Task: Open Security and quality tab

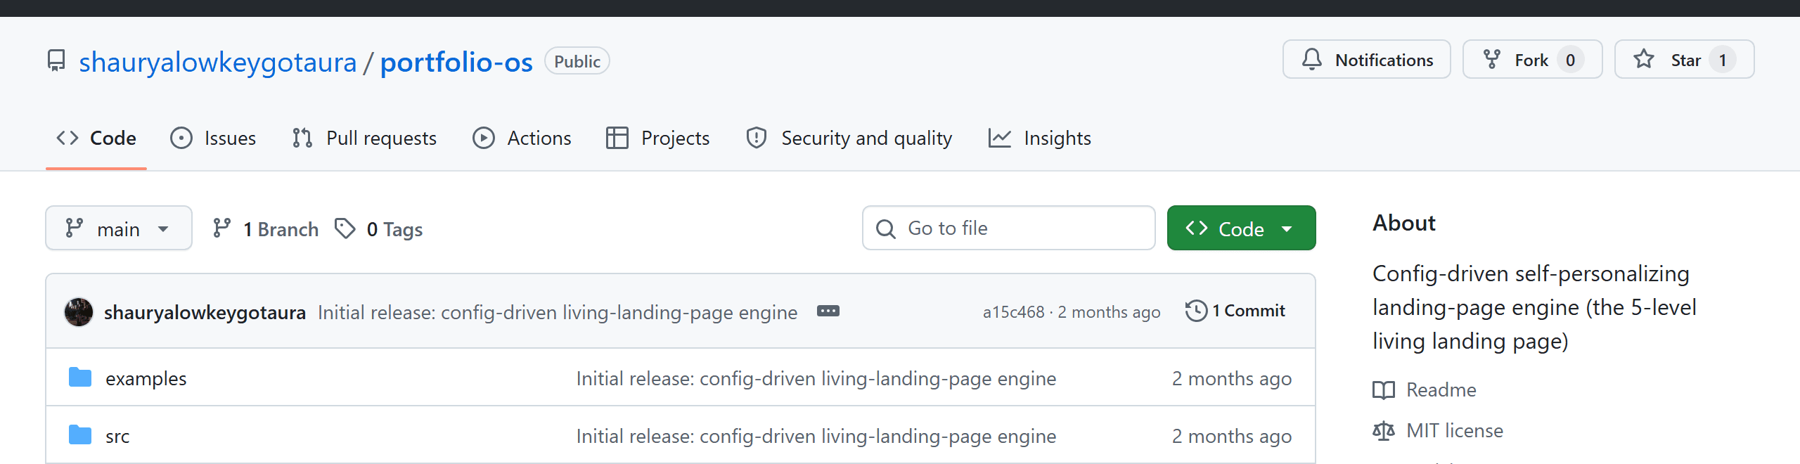Action: 849,138
